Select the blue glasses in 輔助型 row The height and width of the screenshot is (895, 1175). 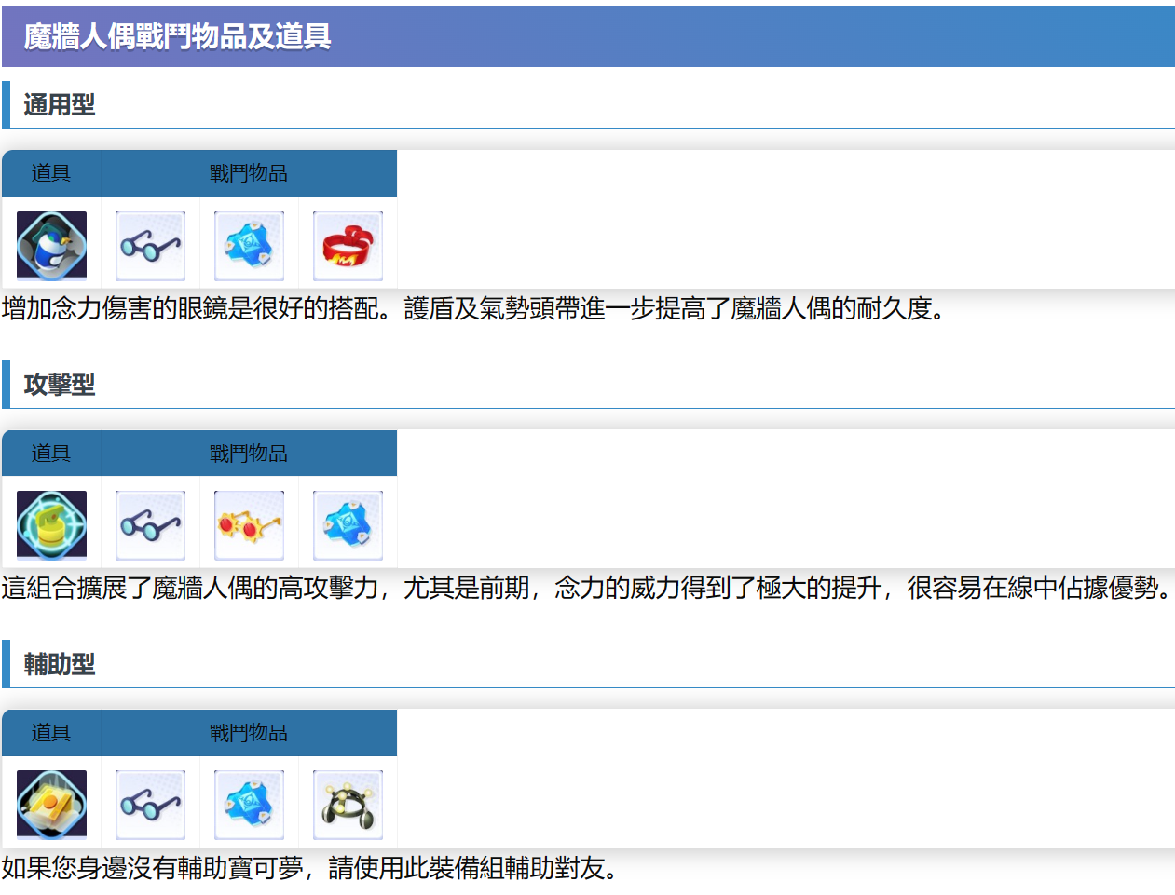tap(150, 805)
